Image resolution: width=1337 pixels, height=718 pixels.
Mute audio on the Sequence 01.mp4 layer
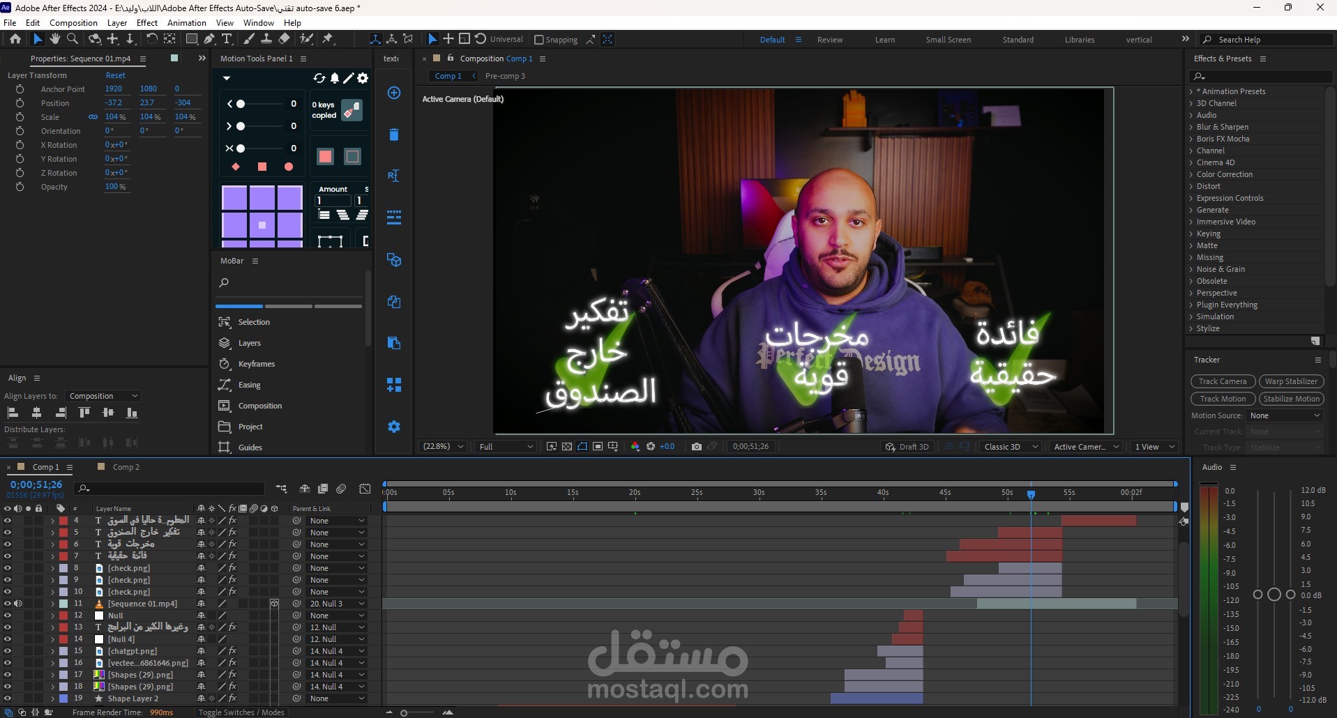18,604
